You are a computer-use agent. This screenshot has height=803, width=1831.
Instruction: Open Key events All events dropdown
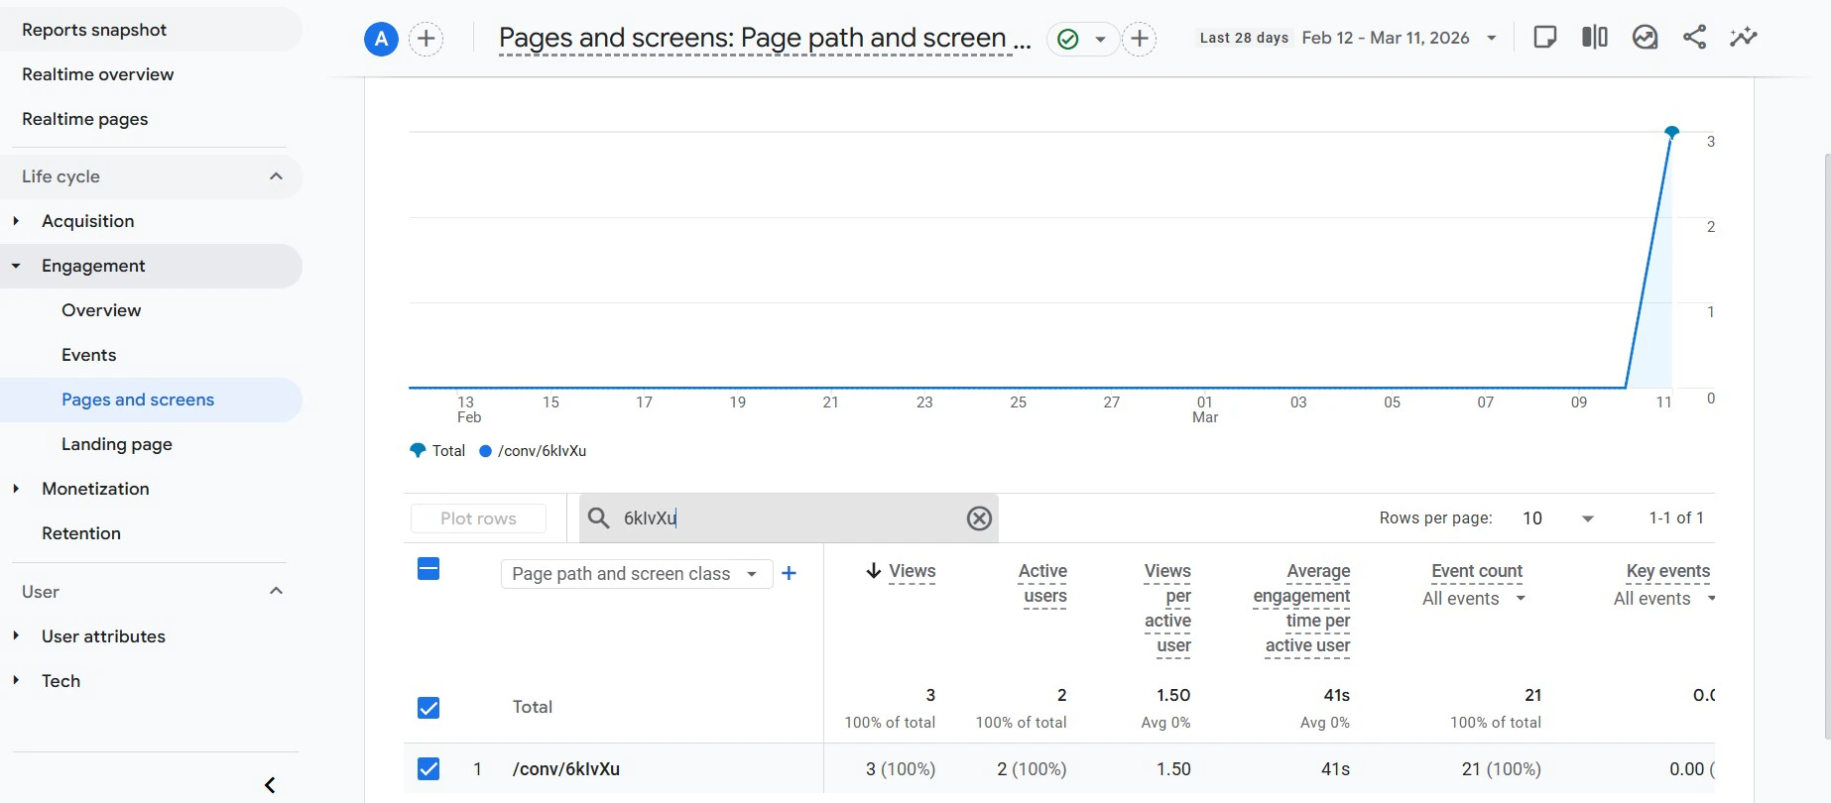tap(1663, 599)
